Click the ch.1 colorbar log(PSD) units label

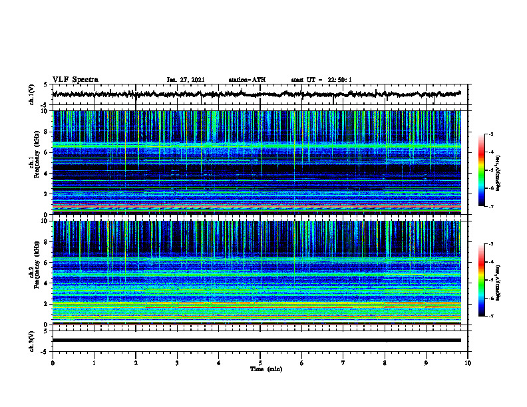[x=498, y=173]
